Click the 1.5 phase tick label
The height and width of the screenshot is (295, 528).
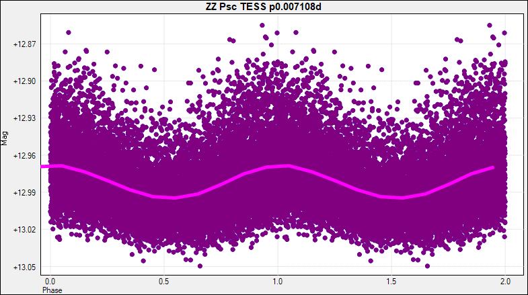(x=391, y=281)
